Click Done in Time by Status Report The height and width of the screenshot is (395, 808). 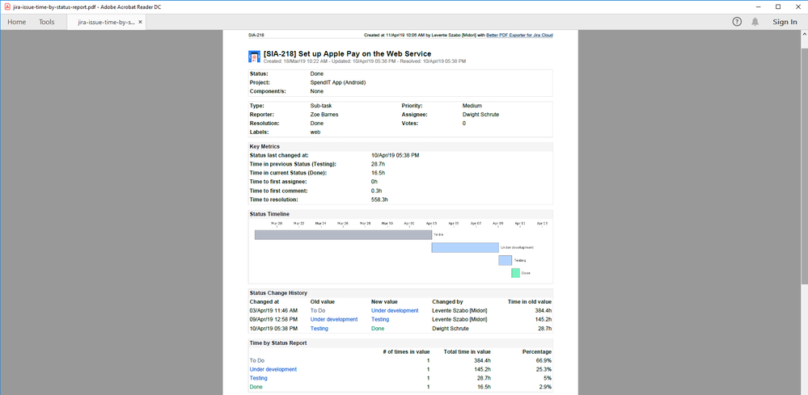(x=256, y=387)
